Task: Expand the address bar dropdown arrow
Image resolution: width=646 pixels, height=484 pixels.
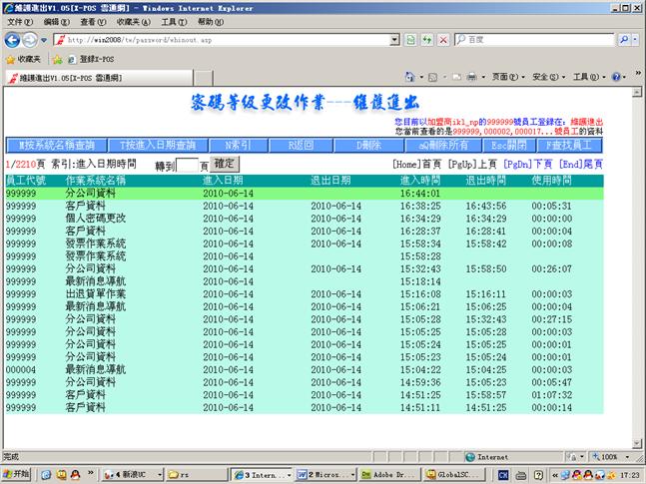Action: click(x=396, y=40)
